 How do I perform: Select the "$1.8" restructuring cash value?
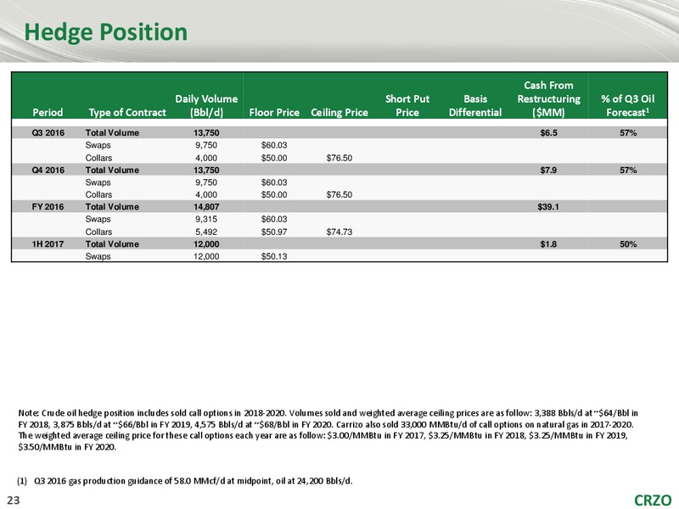(548, 244)
